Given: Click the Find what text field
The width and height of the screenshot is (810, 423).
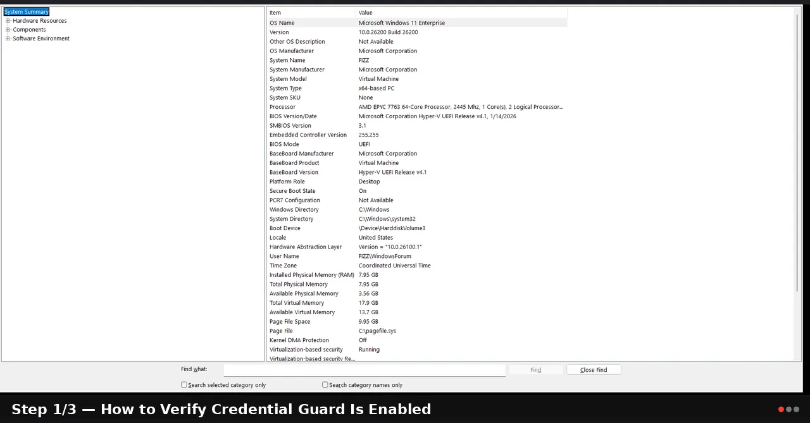Looking at the screenshot, I should coord(364,370).
